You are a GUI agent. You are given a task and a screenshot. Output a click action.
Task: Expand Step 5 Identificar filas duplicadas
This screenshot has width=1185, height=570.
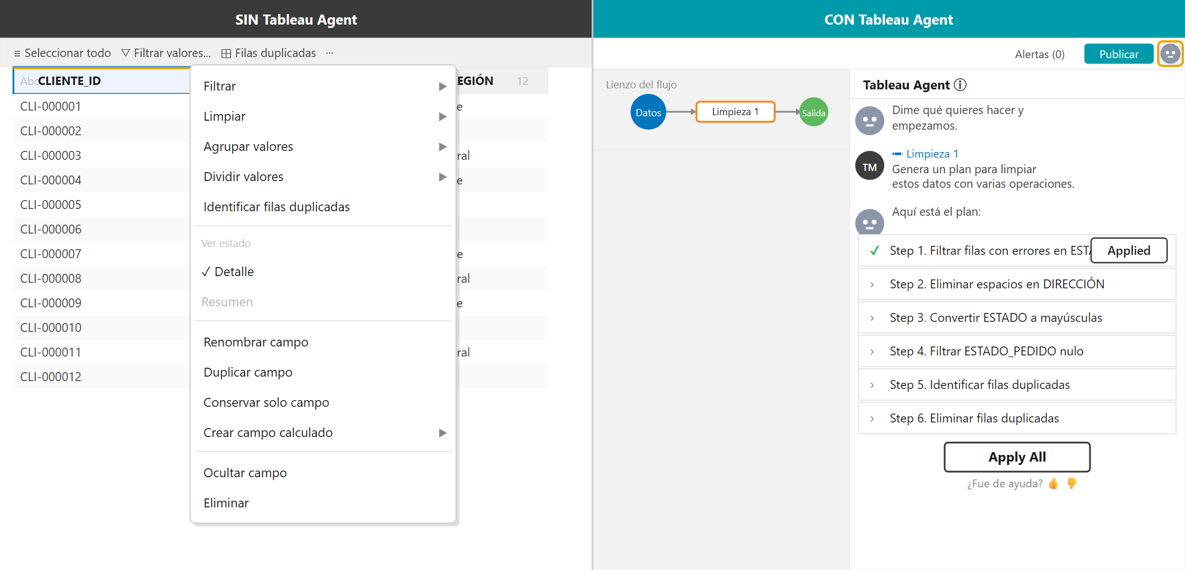pos(1017,384)
